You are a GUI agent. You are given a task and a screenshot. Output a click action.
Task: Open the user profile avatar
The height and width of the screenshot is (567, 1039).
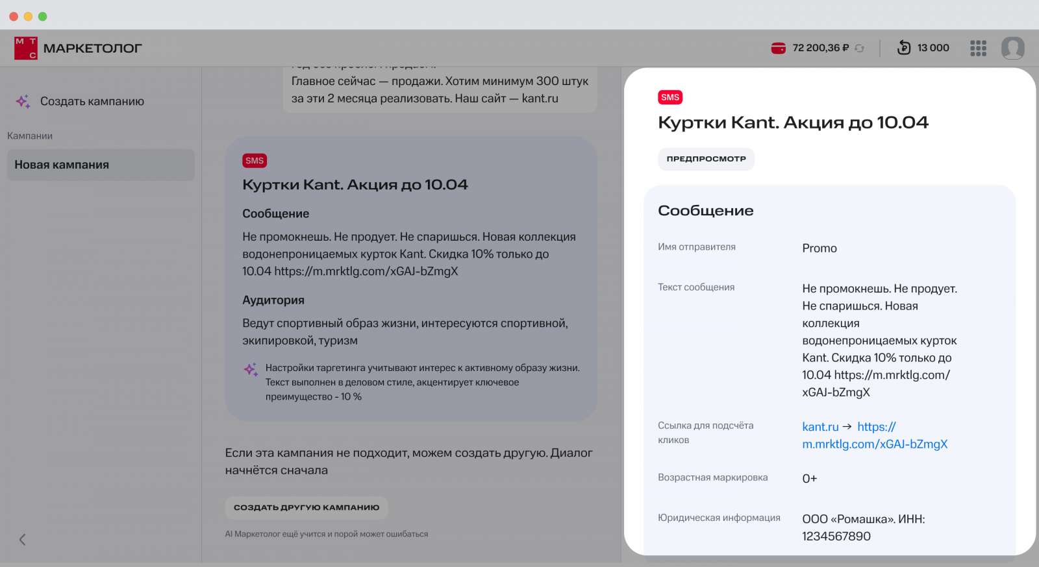click(1012, 48)
